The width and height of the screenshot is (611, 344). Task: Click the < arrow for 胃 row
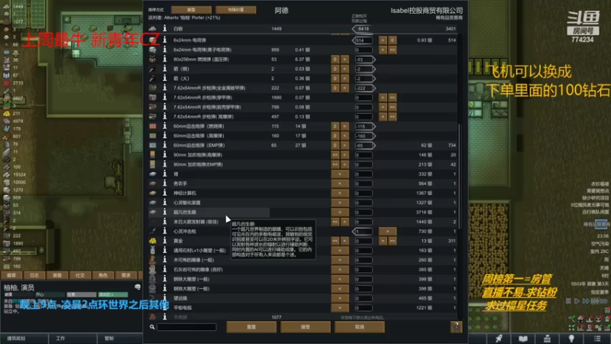point(340,174)
